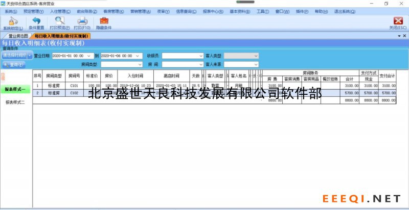Click the 系统锁定 lock icon
Screen dimensions: 409x210
(13, 21)
